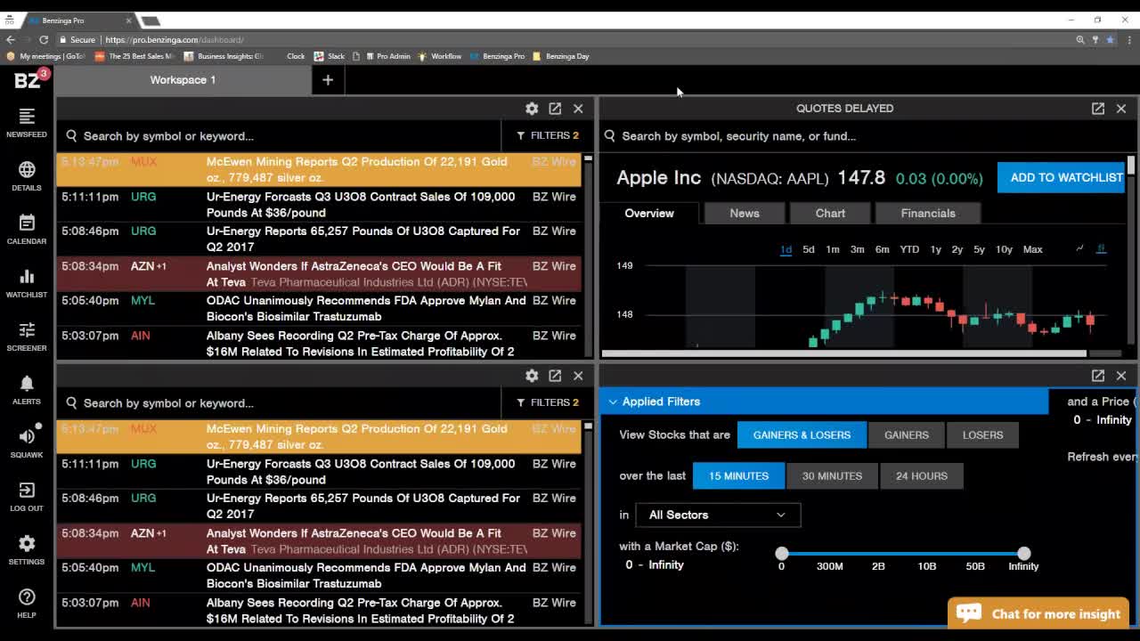The height and width of the screenshot is (641, 1140).
Task: Switch chart to candlestick icon
Action: (1101, 248)
